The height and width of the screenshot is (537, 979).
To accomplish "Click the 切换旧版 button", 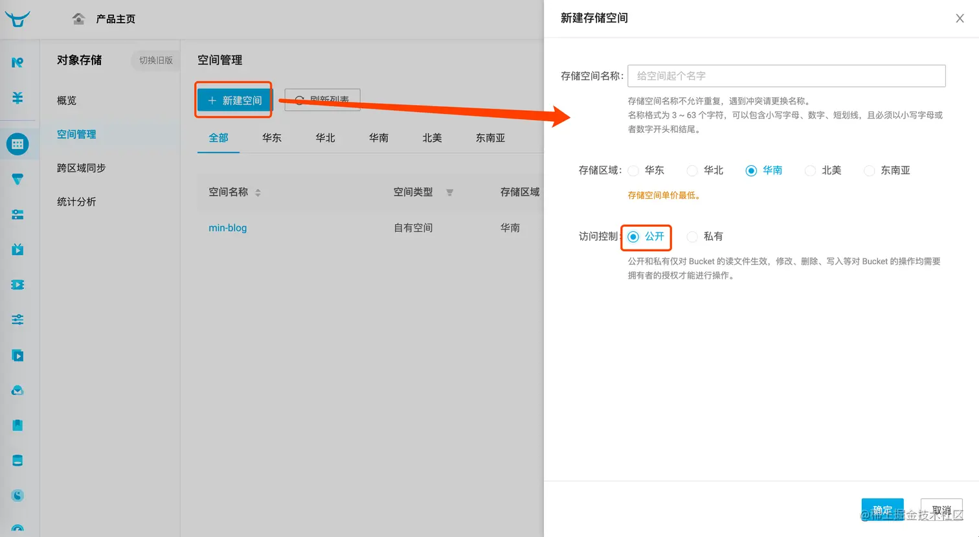I will point(156,60).
